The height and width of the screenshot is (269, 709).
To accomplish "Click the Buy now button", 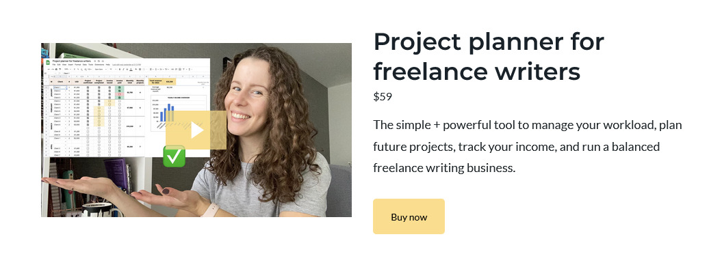I will coord(409,216).
